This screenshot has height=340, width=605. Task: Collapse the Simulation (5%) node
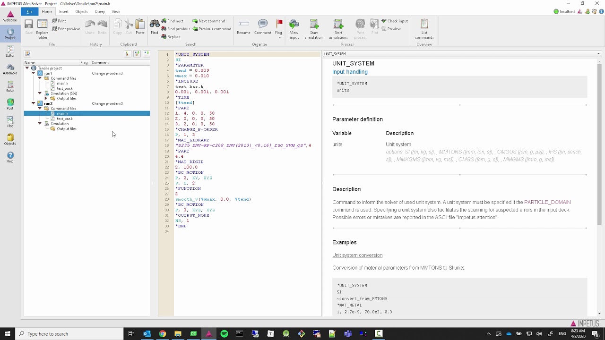click(x=40, y=93)
